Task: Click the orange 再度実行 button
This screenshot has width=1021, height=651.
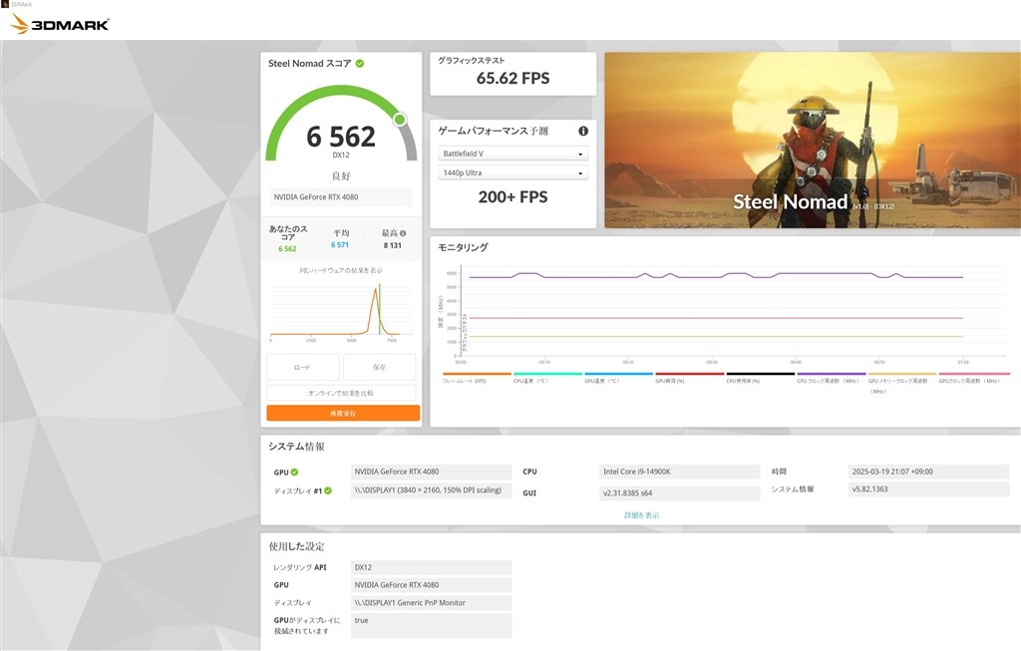Action: (343, 414)
